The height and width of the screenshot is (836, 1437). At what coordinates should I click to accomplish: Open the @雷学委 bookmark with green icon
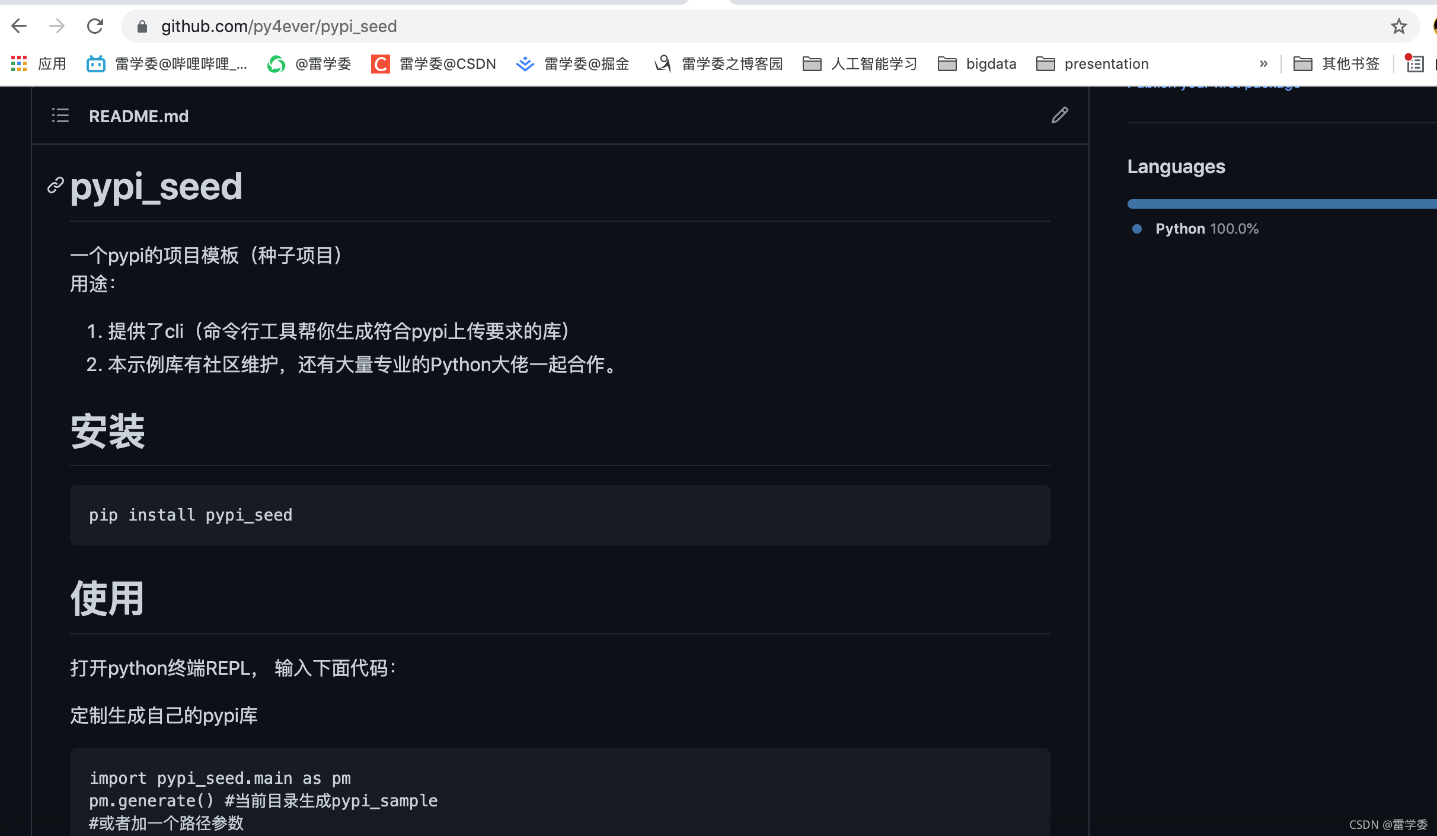click(309, 63)
